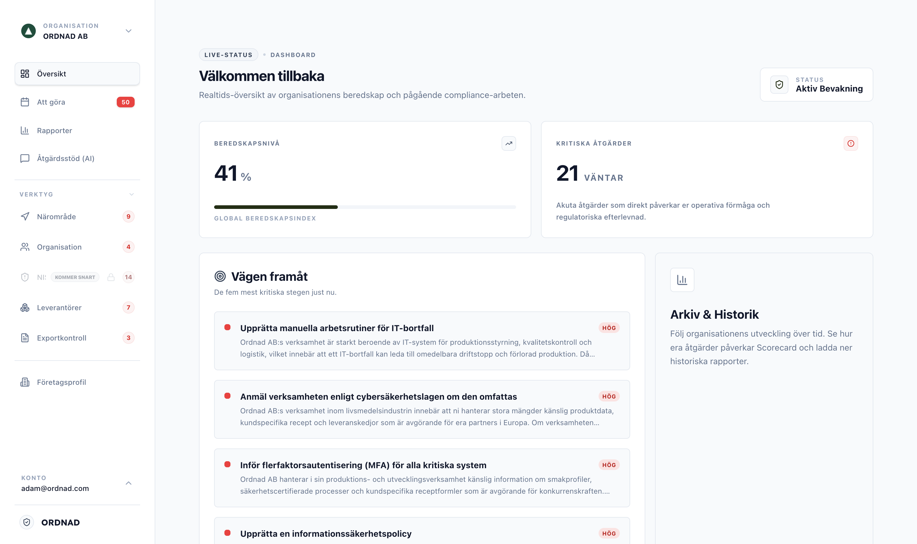Screen dimensions: 917x544
Task: Click the 7 badge next to Leverantörer
Action: 128,307
